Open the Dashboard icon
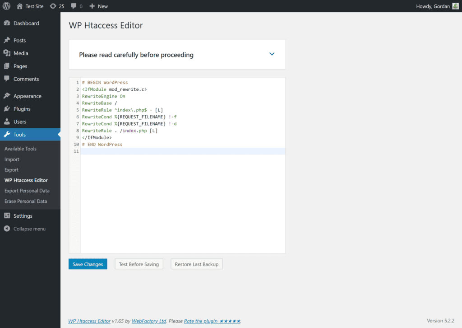Image resolution: width=462 pixels, height=328 pixels. 7,23
